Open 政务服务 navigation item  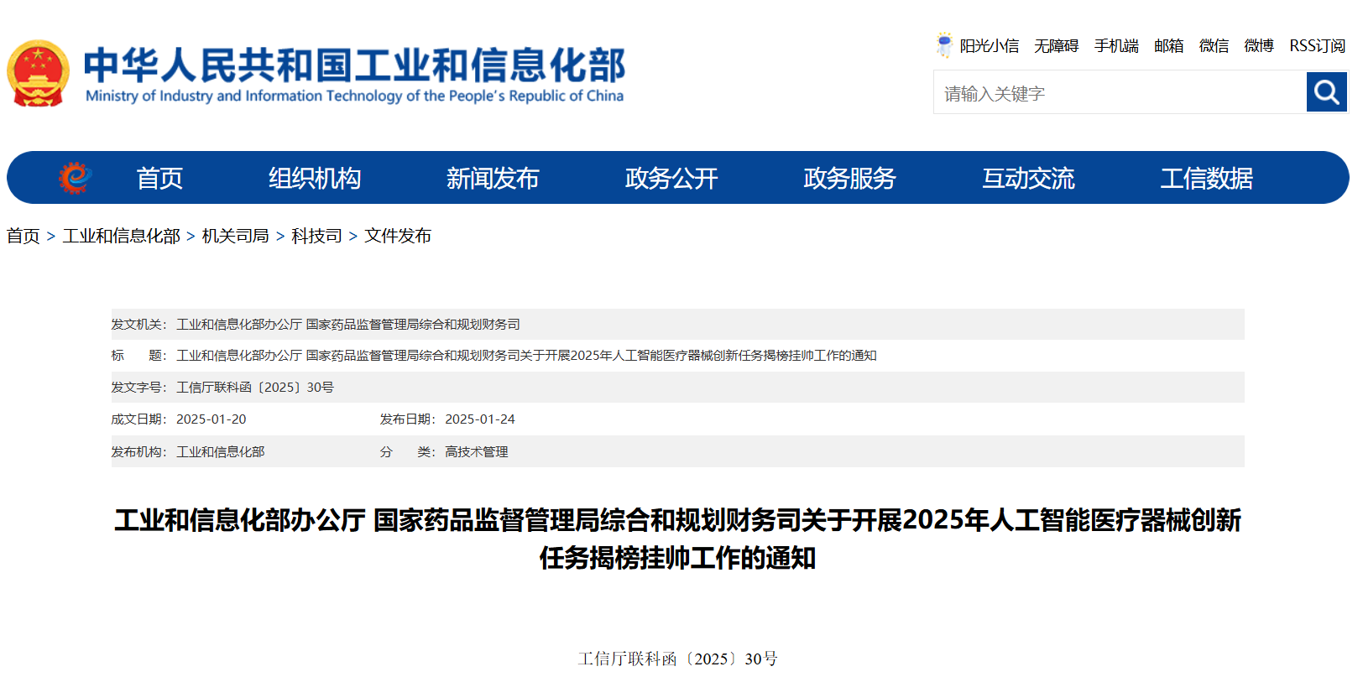tap(849, 178)
